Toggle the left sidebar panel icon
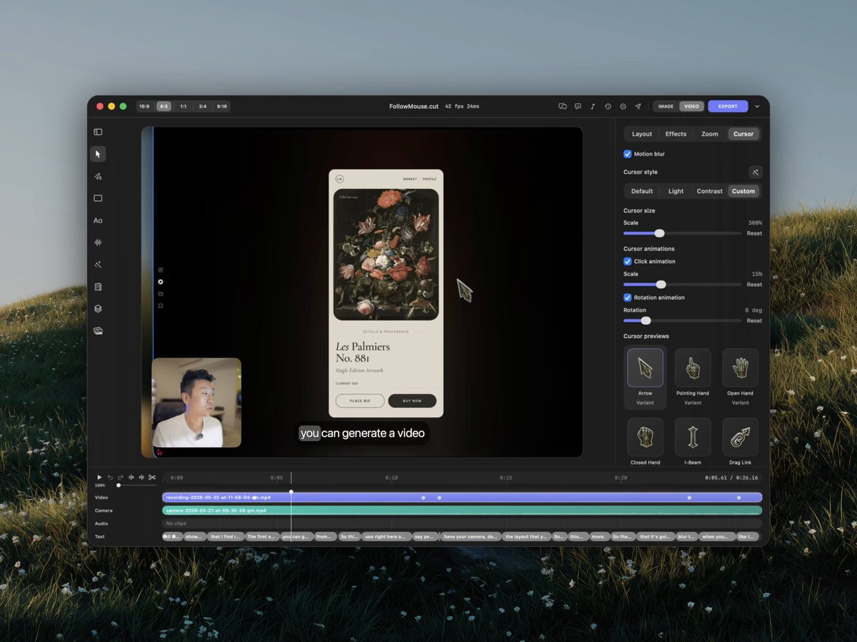The height and width of the screenshot is (642, 857). 98,132
